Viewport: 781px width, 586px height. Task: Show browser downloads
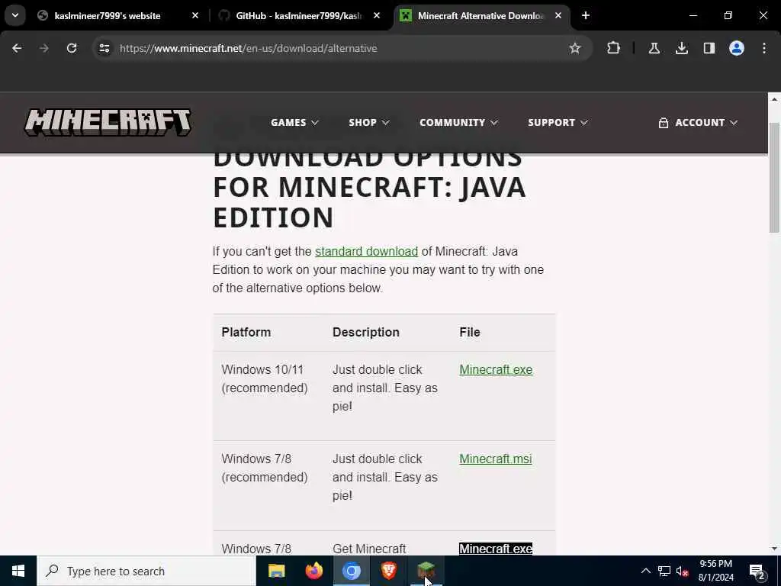pyautogui.click(x=681, y=48)
